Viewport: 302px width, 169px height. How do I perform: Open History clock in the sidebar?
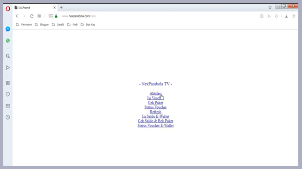[x=8, y=117]
